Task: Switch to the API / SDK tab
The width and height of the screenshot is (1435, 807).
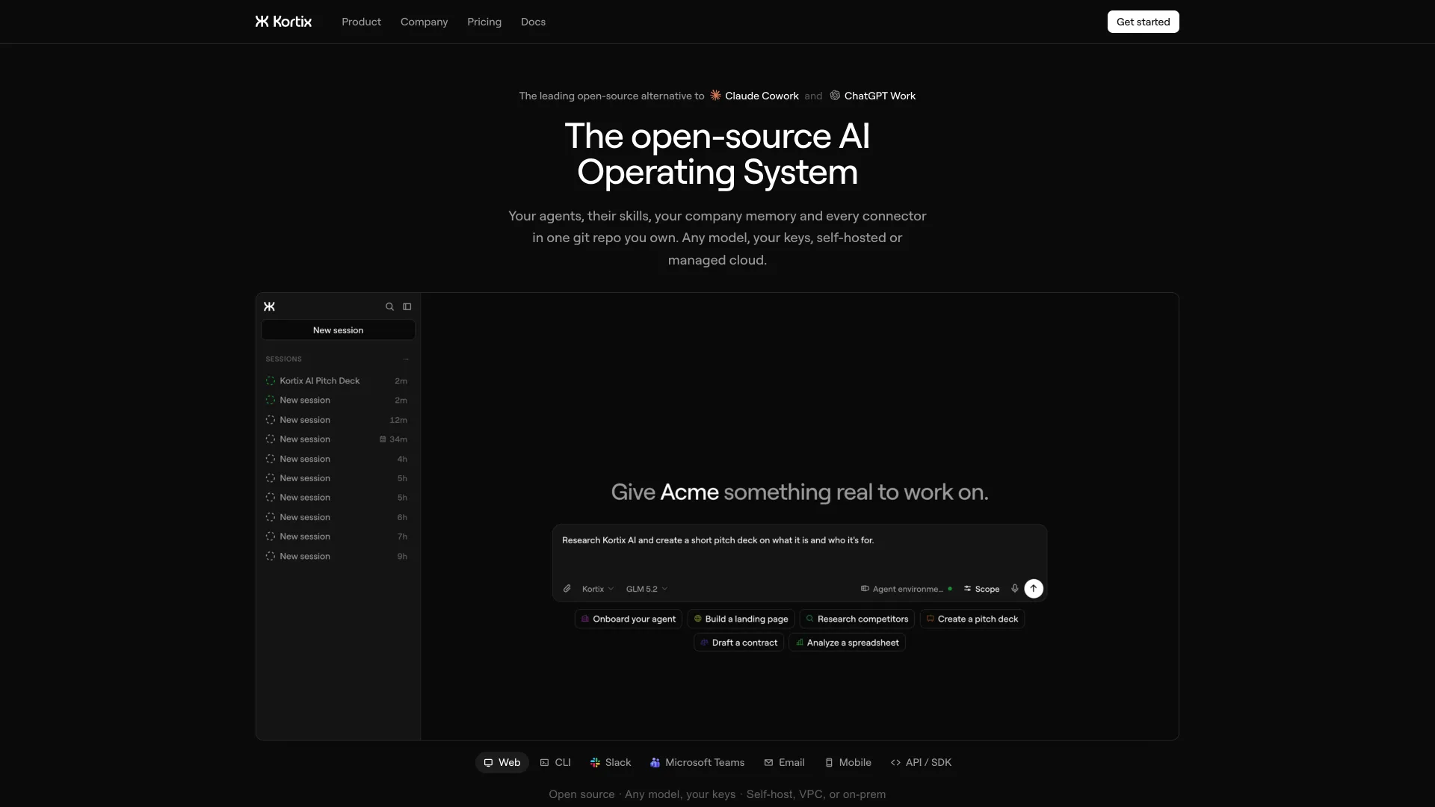Action: tap(921, 763)
